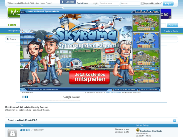183x137 pixels.
Task: Click the Letzter Beitrag column header
Action: pyautogui.click(x=142, y=125)
